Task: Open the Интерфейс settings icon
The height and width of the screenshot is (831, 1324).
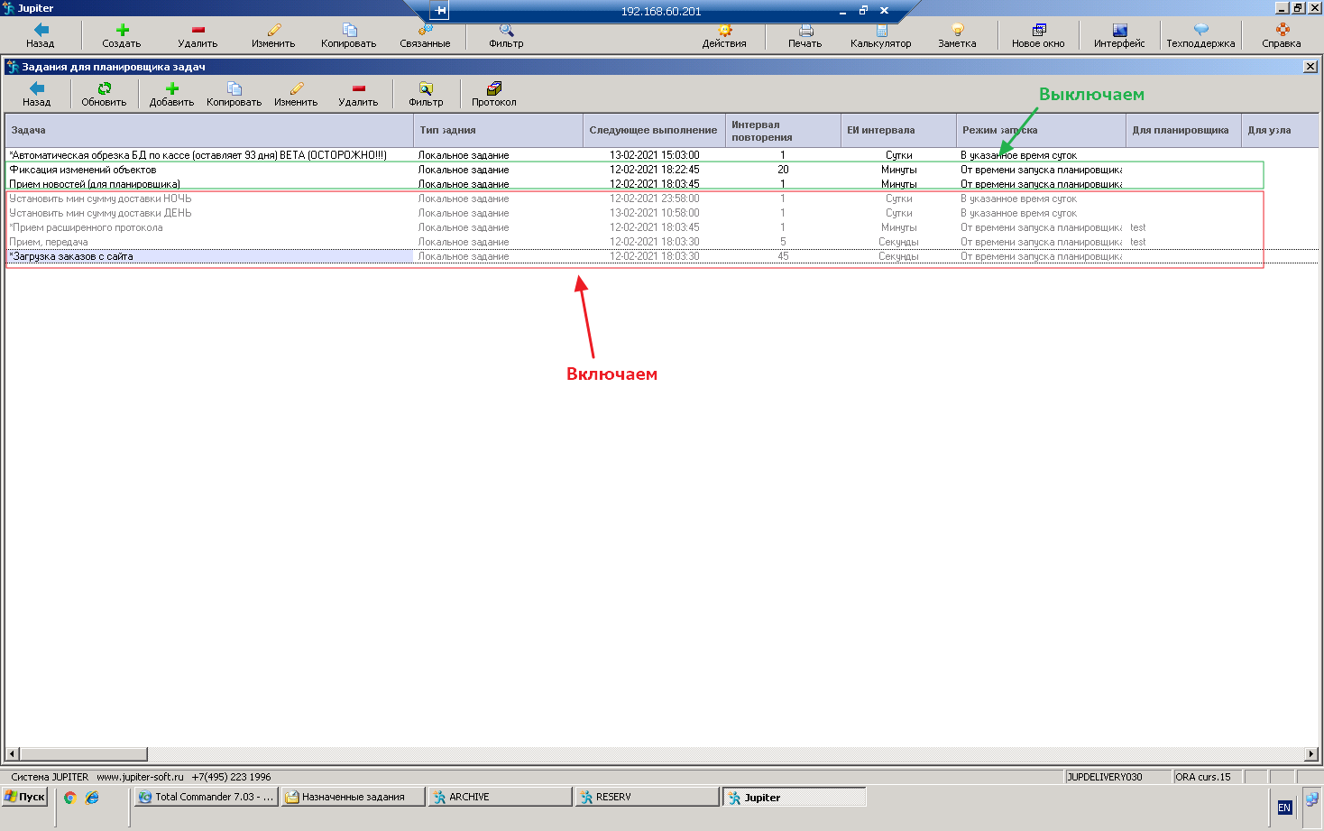Action: coord(1120,30)
